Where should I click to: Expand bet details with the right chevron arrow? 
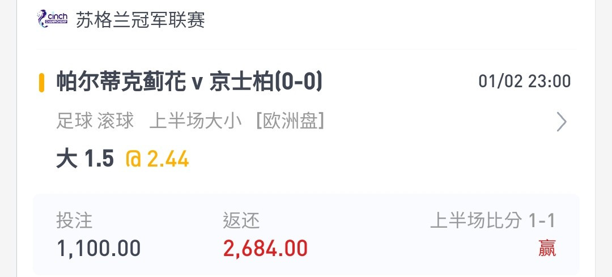click(561, 122)
